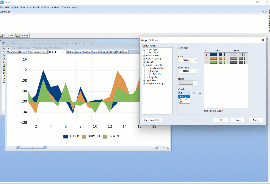Click the last series icon in workfile list
Screen dimensions: 270x184
pos(4,82)
